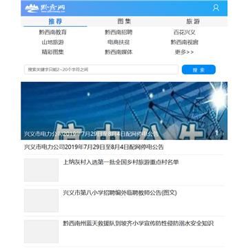248x248 pixels.
Task: Open the 百花兴义 category
Action: [x=185, y=32]
